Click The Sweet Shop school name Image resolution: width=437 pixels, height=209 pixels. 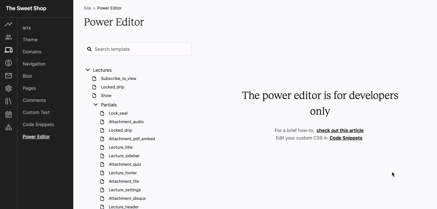pyautogui.click(x=26, y=9)
